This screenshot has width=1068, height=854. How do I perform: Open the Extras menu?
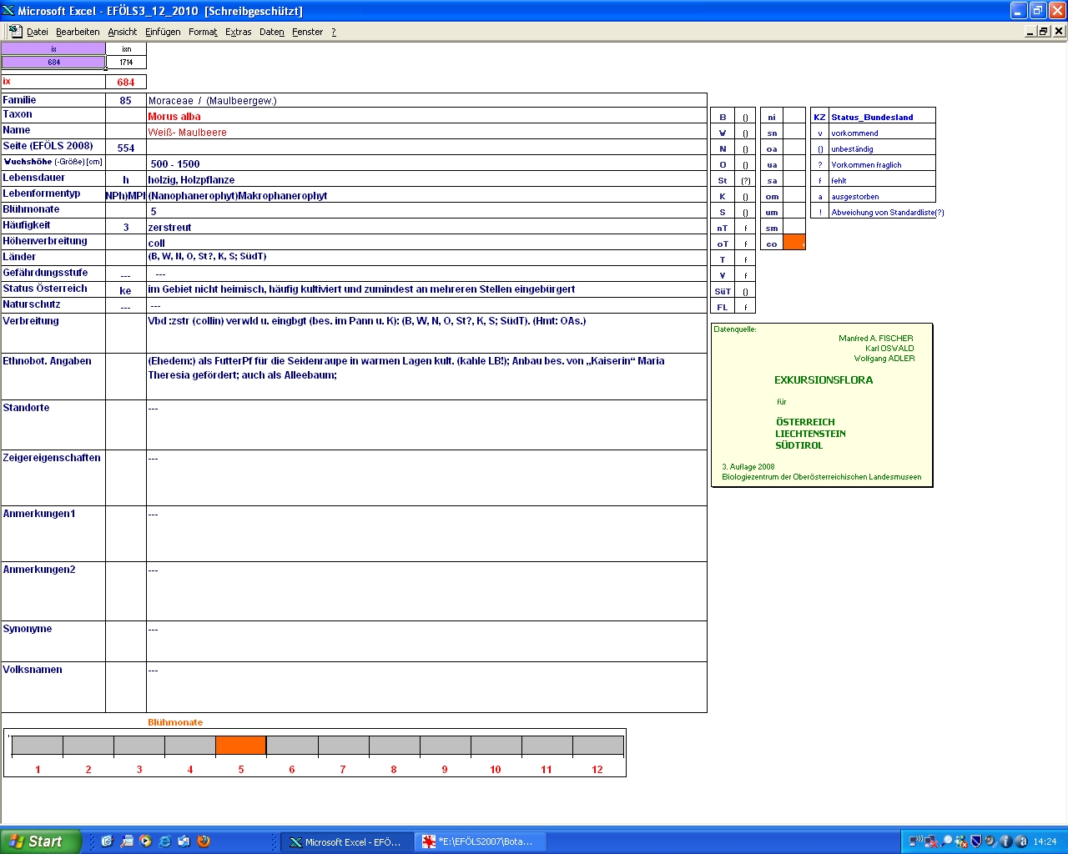(239, 32)
